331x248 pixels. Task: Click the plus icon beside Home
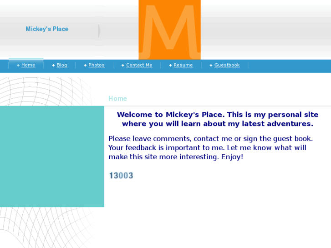coord(18,66)
